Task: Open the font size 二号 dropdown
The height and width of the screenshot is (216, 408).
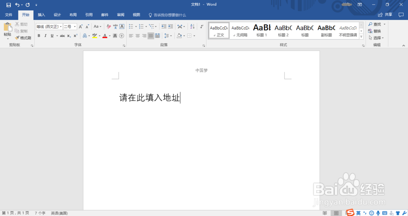Action: point(75,26)
